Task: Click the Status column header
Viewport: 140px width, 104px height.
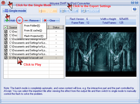Action: (x=56, y=27)
